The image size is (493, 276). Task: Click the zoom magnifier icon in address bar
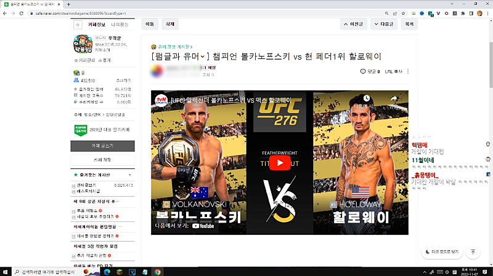tap(387, 14)
